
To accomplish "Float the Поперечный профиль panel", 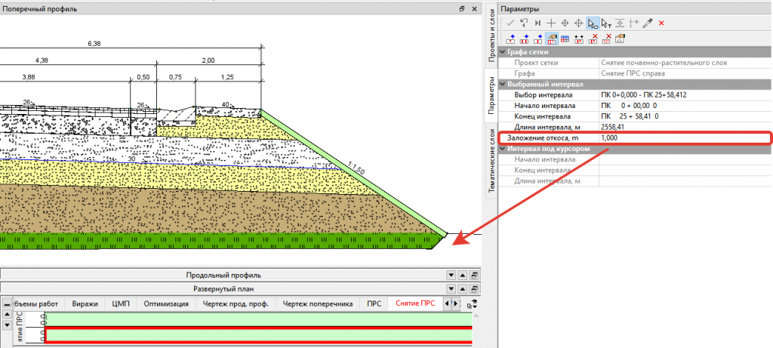I will click(x=462, y=9).
